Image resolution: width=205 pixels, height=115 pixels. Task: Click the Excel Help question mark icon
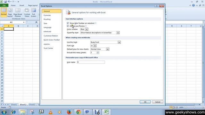tap(193, 5)
